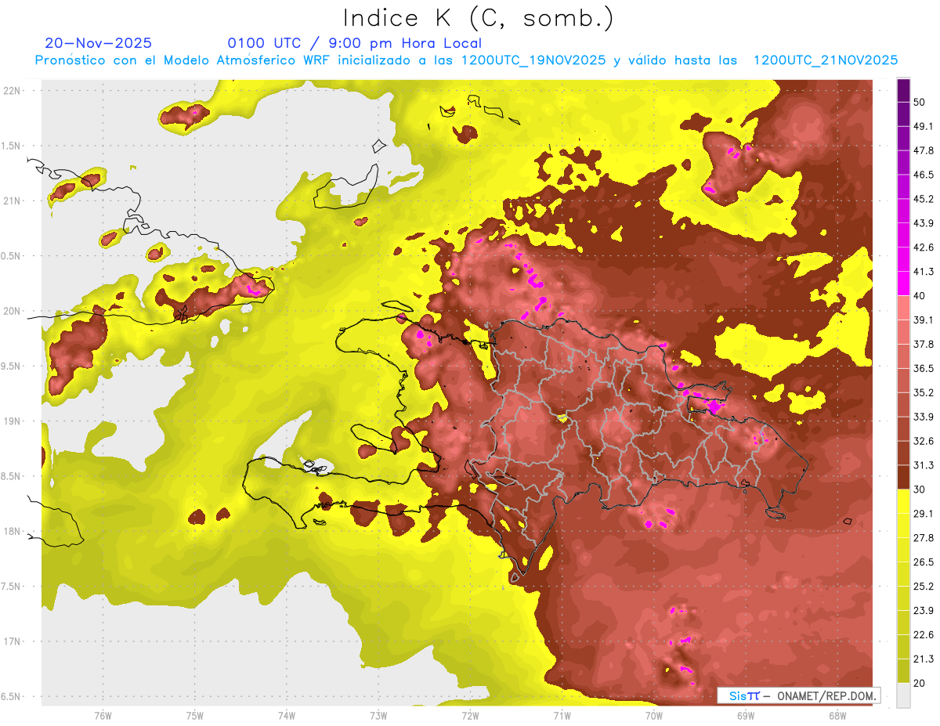Click the colorbar value "47.8"

click(924, 150)
